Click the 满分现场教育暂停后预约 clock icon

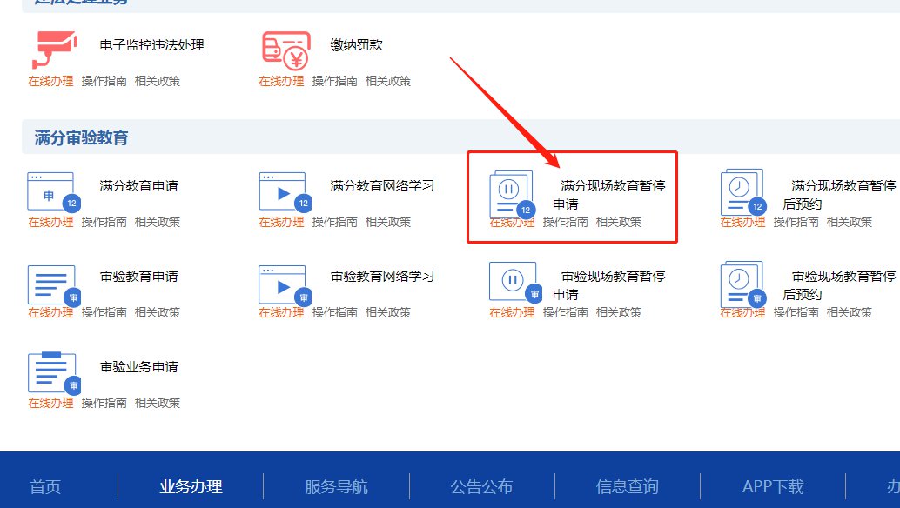(742, 191)
